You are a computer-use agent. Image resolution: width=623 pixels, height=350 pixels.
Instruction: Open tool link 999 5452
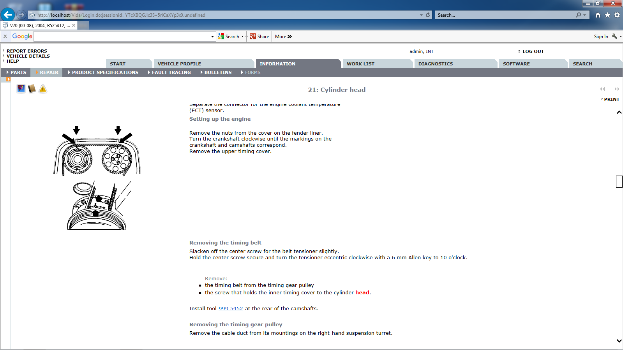point(231,309)
